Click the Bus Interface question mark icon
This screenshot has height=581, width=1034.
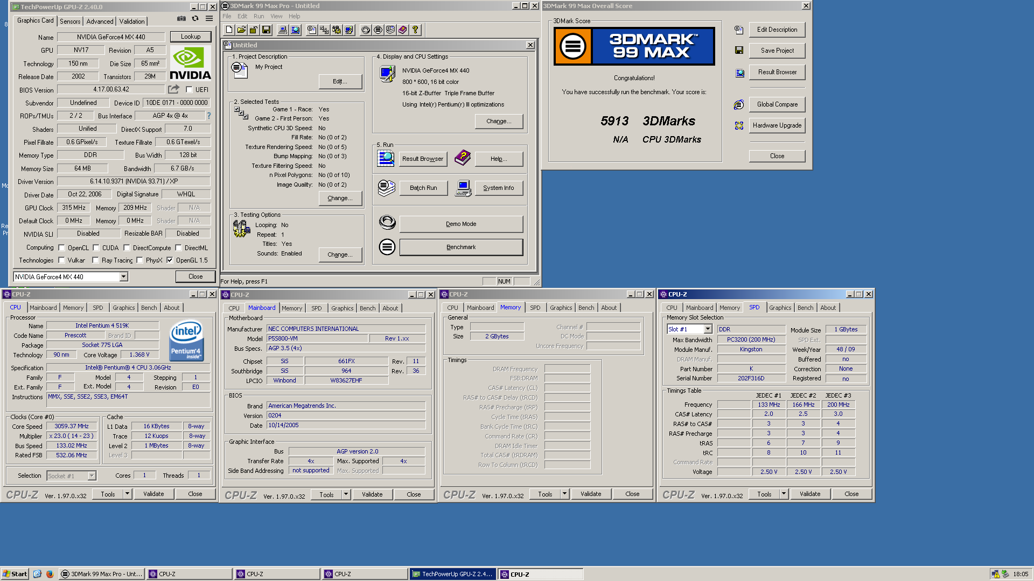point(209,116)
